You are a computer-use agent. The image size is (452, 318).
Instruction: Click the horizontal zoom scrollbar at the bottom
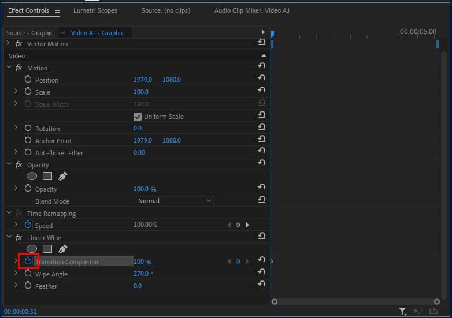(357, 301)
